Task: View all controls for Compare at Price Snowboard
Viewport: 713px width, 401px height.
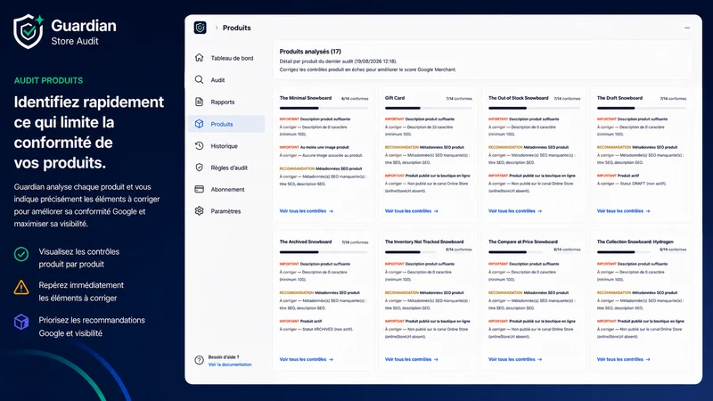Action: tap(515, 359)
